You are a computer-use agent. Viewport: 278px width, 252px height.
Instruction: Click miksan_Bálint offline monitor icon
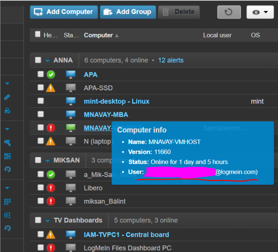[x=71, y=201]
